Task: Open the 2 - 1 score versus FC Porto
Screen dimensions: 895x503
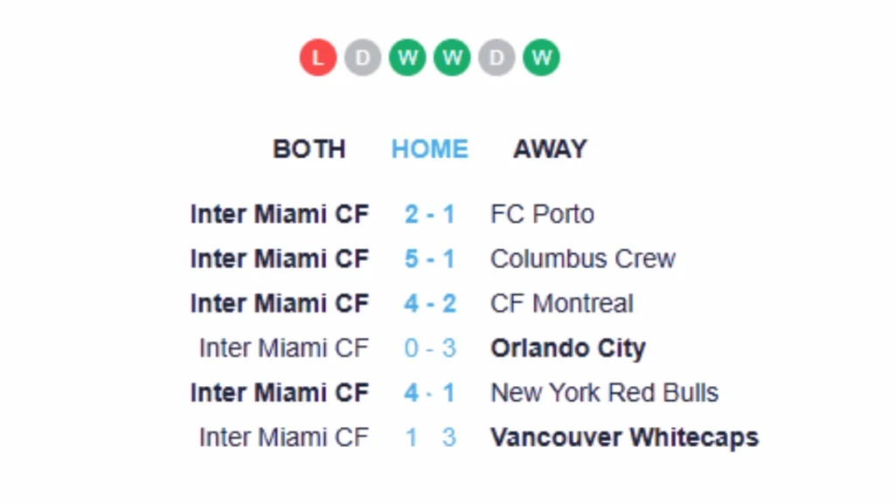Action: tap(430, 215)
